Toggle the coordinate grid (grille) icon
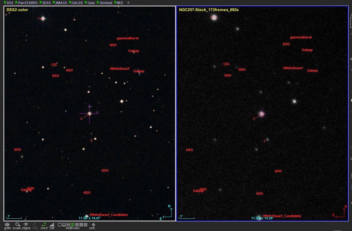The width and height of the screenshot is (352, 231). pos(7,225)
